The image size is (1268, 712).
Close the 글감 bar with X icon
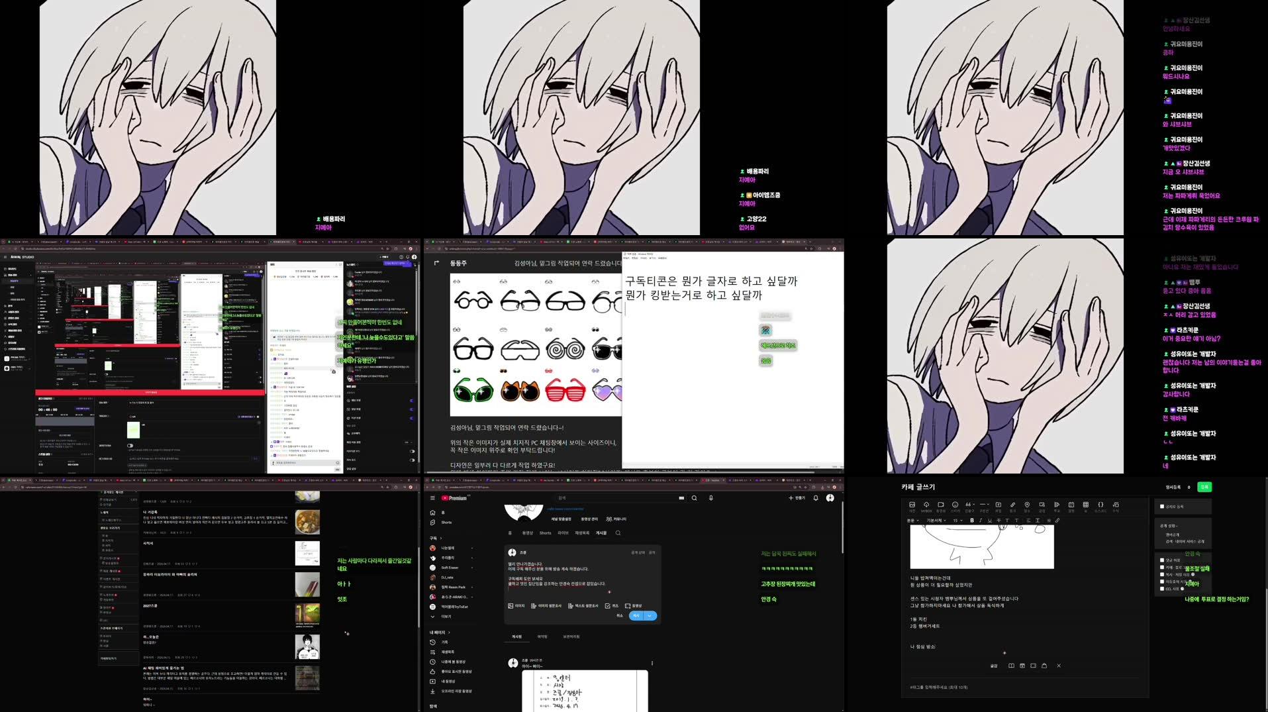point(1059,666)
